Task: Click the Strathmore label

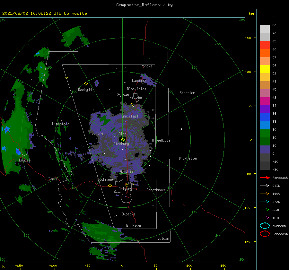Action: 156,190
